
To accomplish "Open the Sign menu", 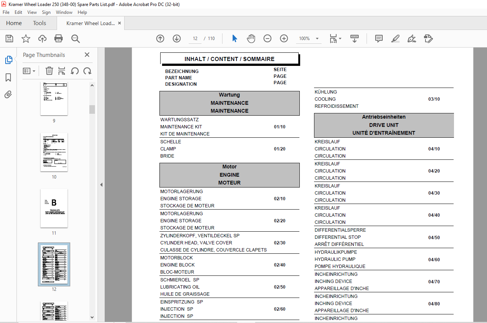I will (x=46, y=12).
